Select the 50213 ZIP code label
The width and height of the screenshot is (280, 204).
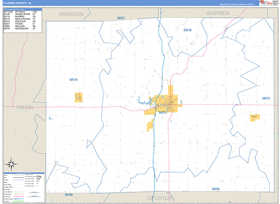(162, 112)
